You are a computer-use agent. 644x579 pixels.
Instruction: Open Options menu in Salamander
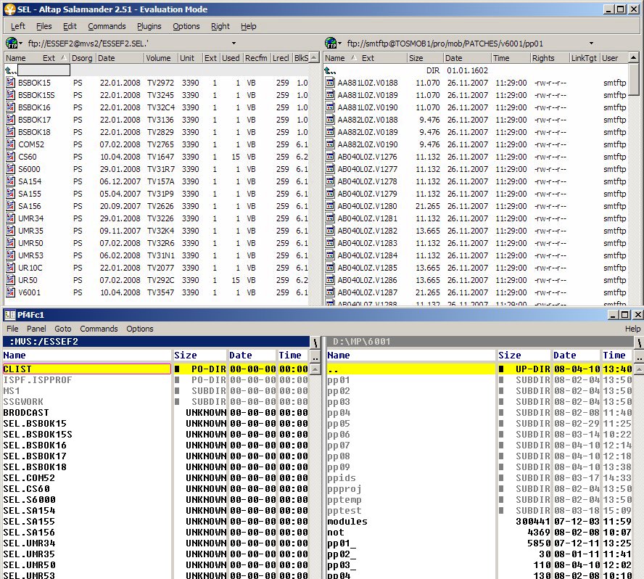tap(186, 26)
